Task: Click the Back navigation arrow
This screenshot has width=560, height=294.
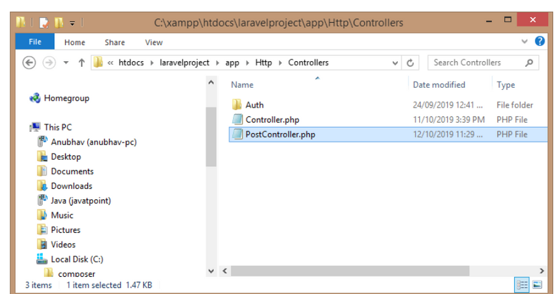Action: pos(29,62)
